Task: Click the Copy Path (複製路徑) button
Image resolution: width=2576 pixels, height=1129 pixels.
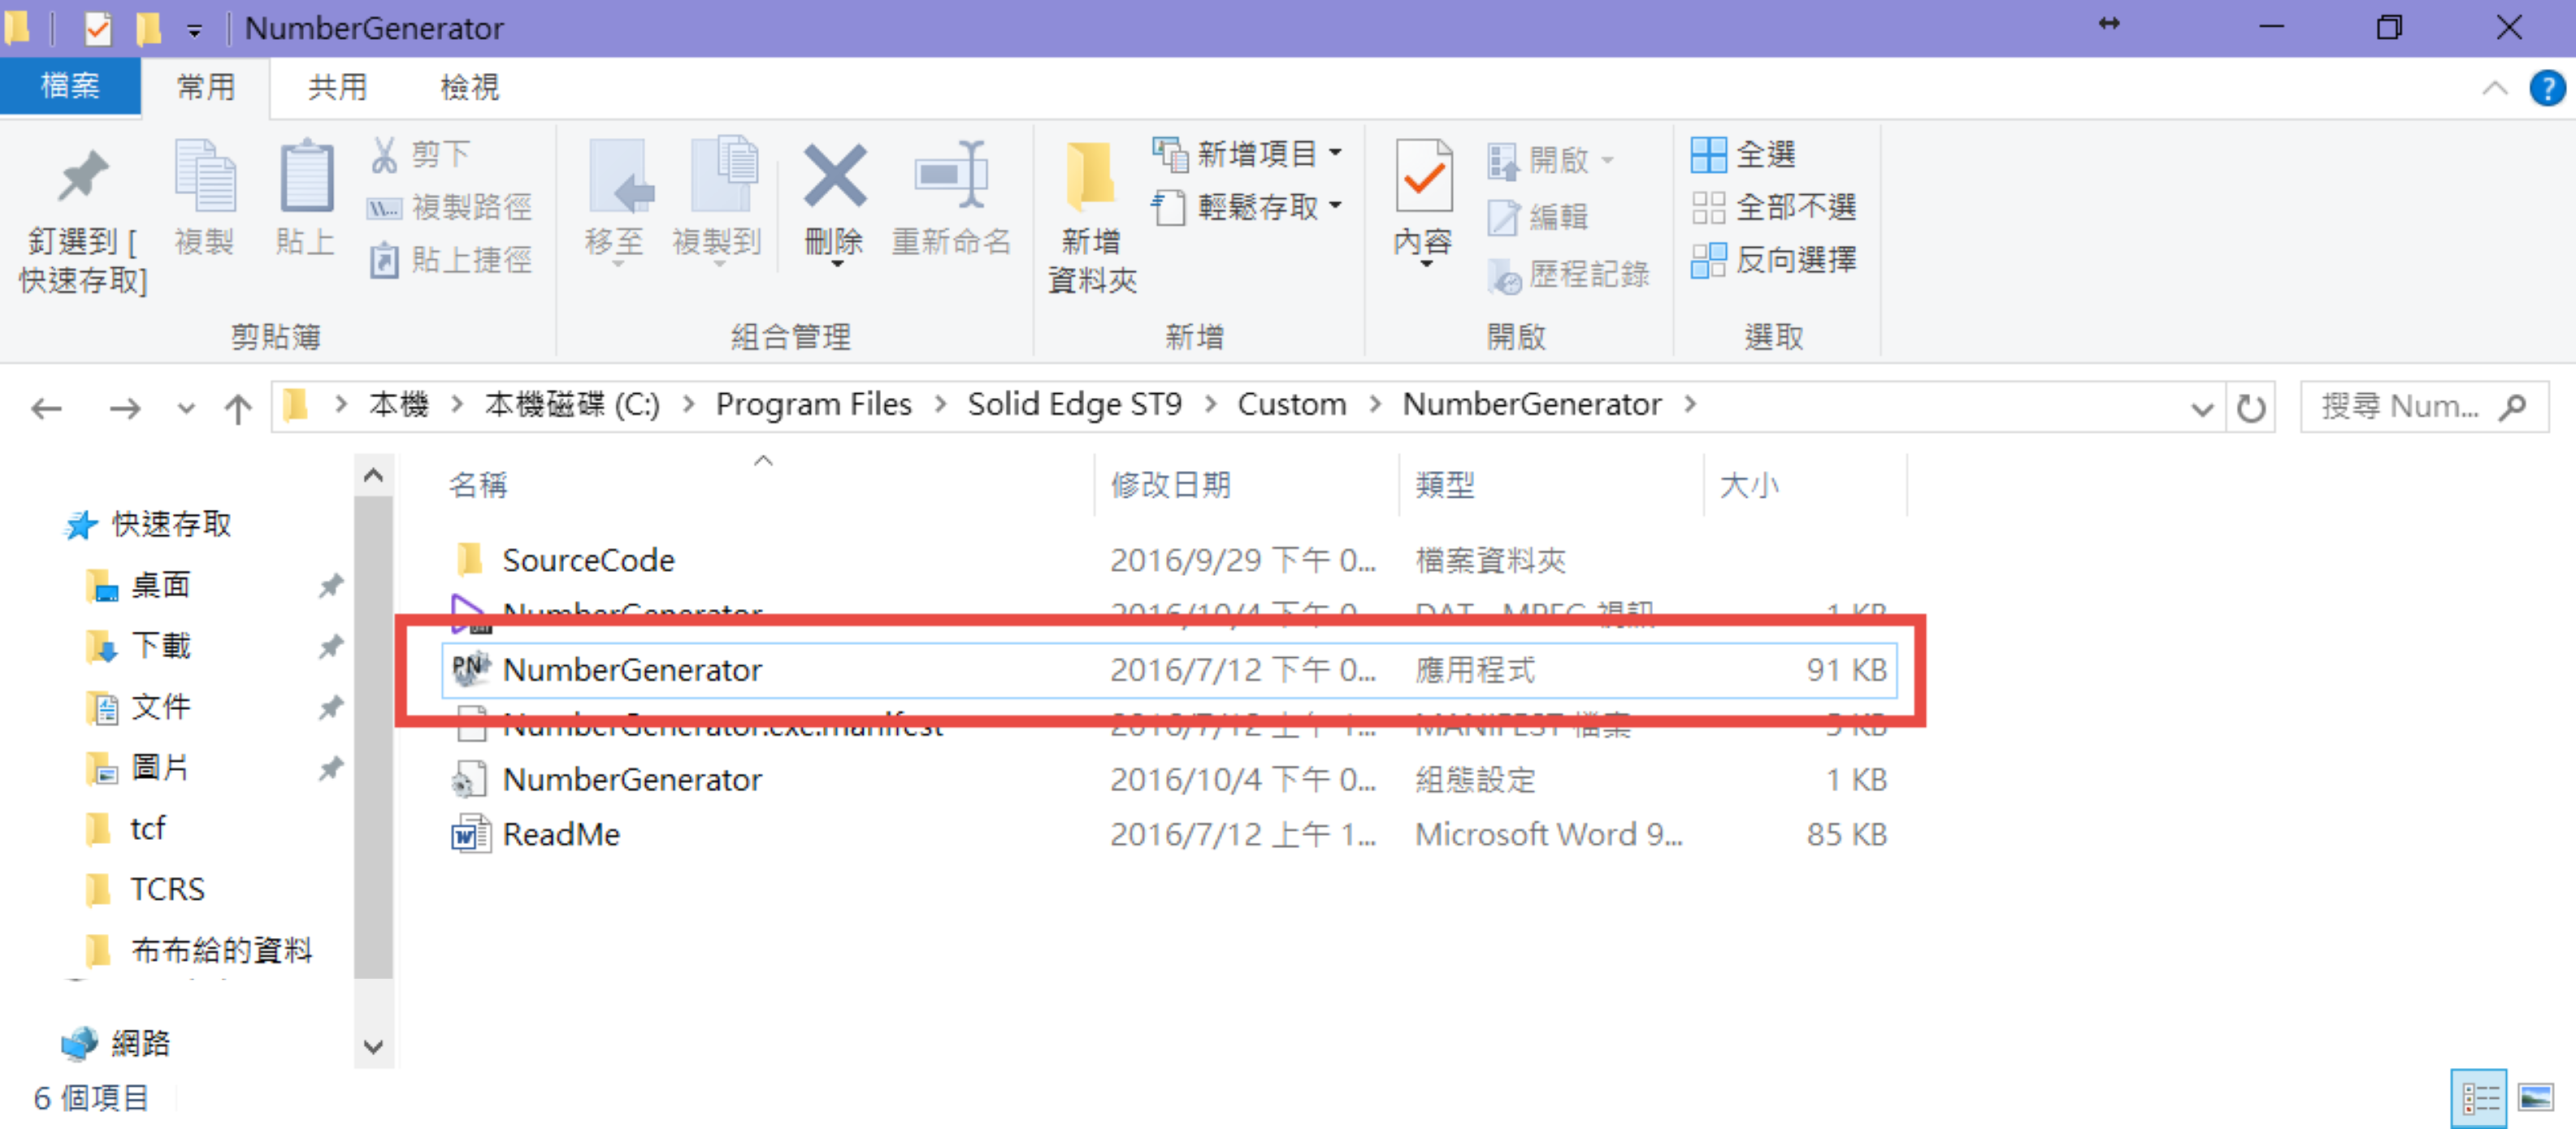Action: 450,207
